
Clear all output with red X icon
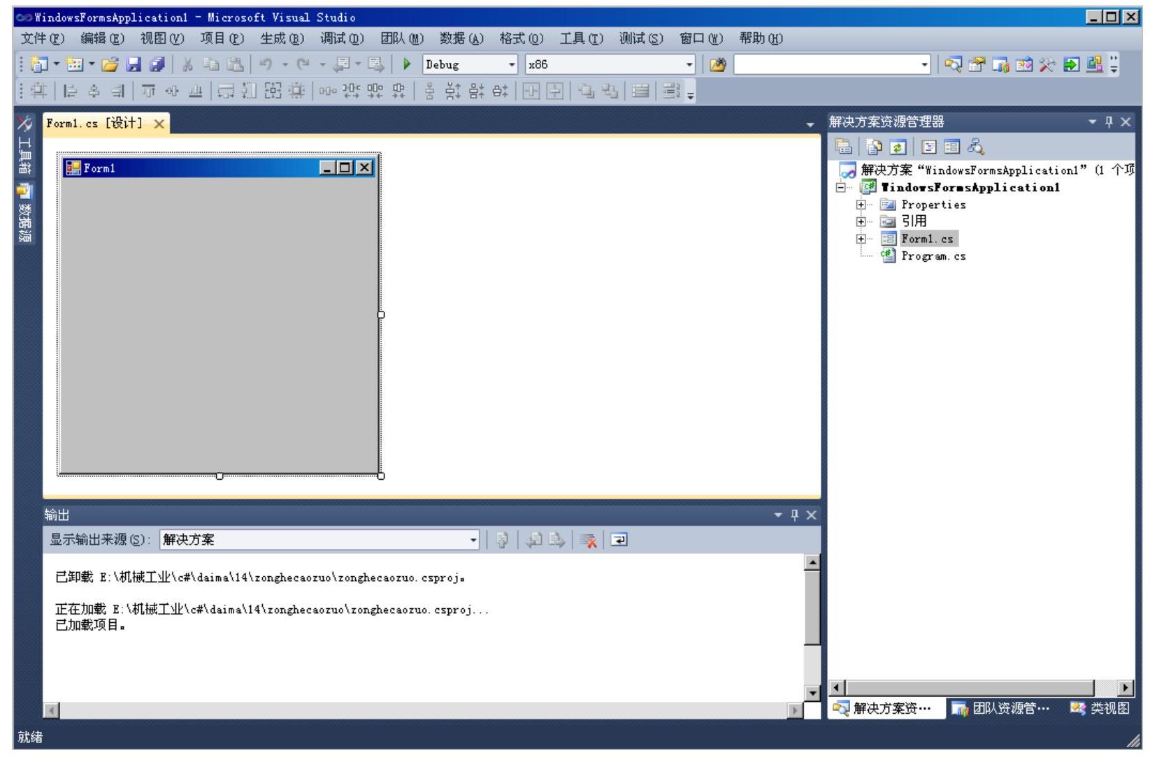pyautogui.click(x=589, y=540)
